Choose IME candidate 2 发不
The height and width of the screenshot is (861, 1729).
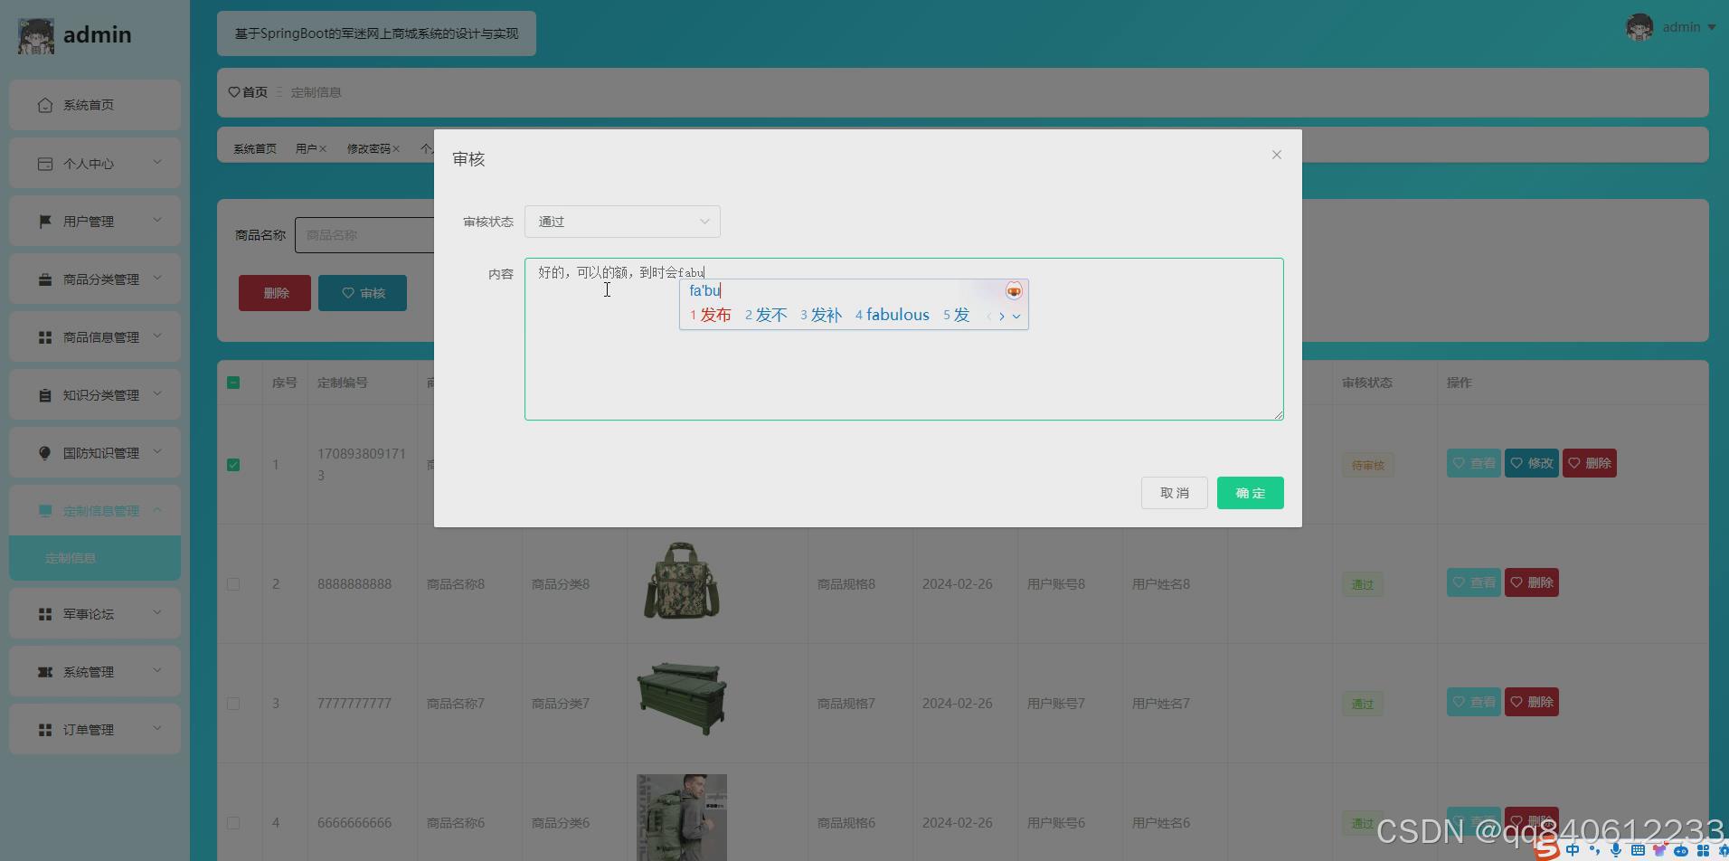click(x=766, y=315)
